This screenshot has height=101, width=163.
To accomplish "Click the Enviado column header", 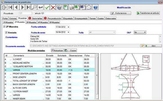I will click(51, 56).
